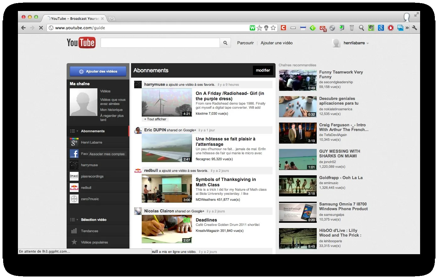Open the redbull channel icon in sidebar

coord(74,188)
